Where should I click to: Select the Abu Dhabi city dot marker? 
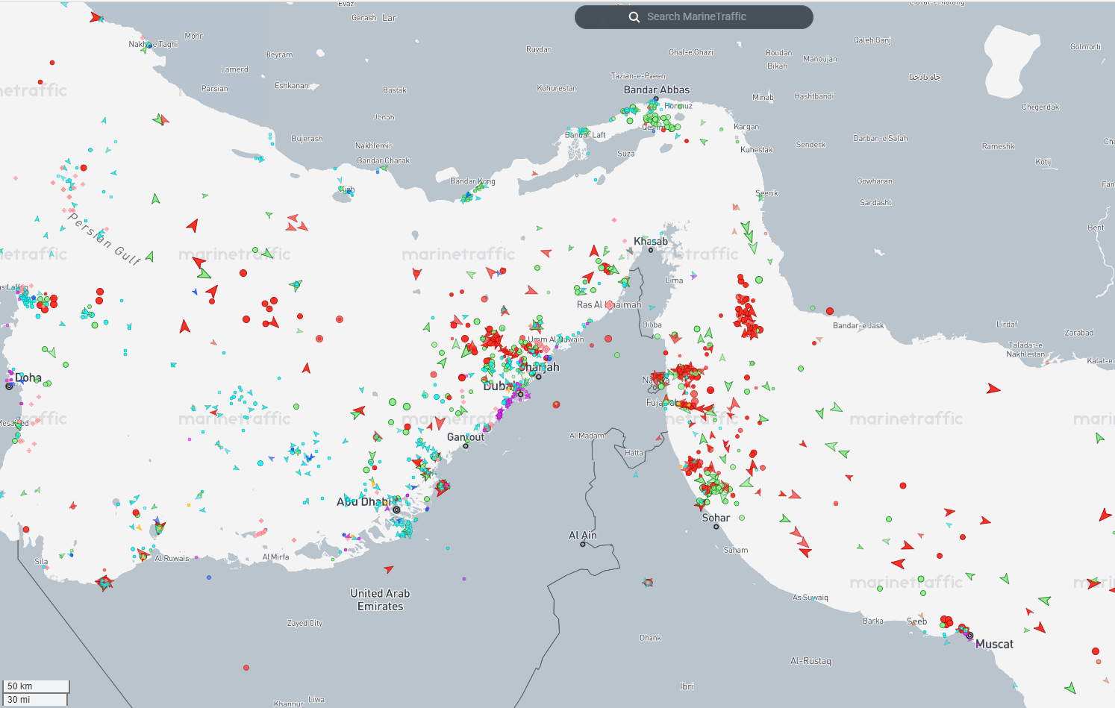[396, 510]
